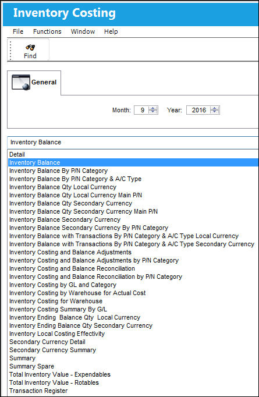Click the Find binoculars icon
Viewport: 259px width, 397px height.
coord(30,47)
